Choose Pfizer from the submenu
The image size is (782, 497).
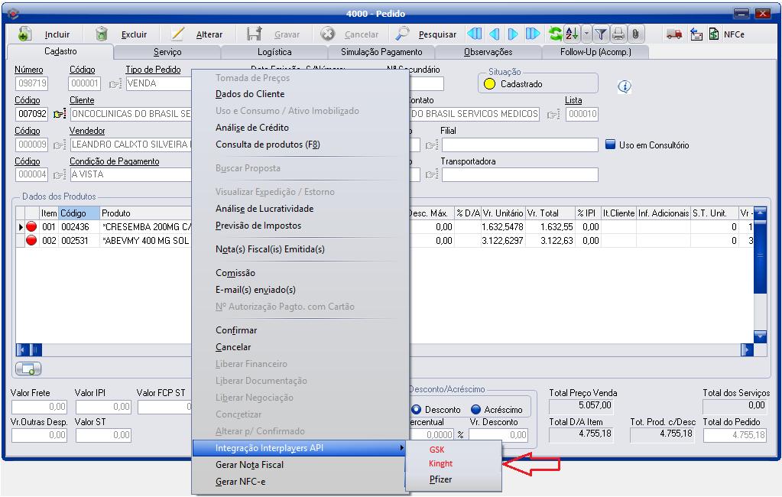pos(440,480)
